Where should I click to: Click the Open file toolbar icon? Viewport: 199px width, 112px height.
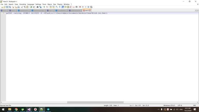[4, 7]
